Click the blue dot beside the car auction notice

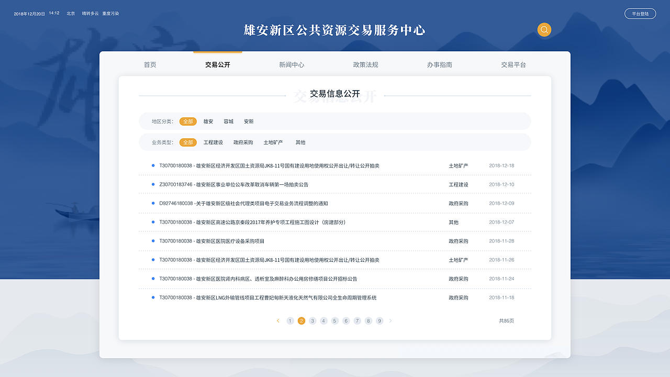click(x=152, y=184)
